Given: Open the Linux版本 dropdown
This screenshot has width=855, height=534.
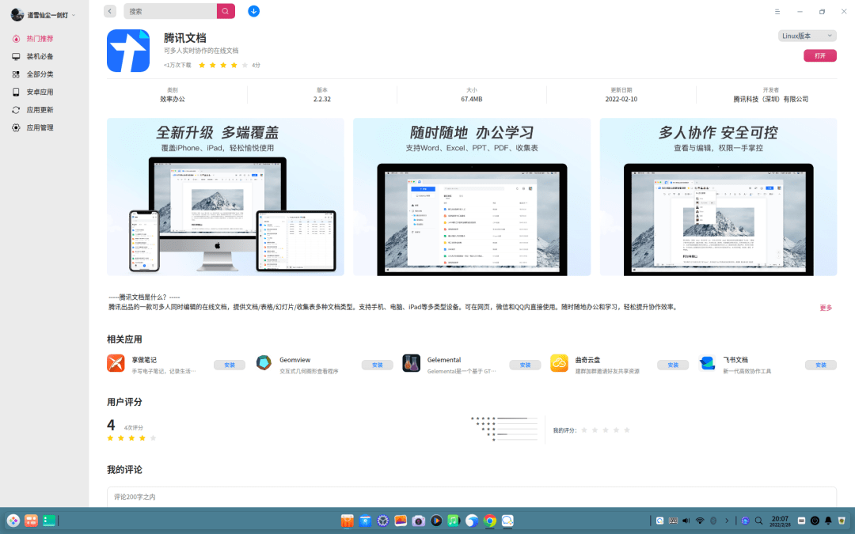Looking at the screenshot, I should [807, 36].
